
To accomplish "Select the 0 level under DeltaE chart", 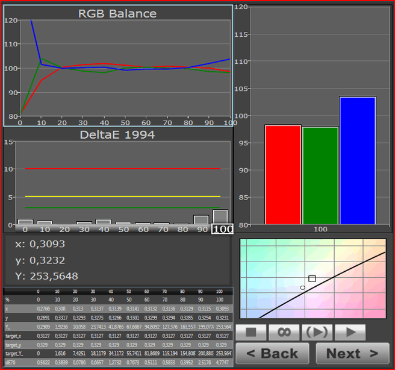I will coord(25,230).
